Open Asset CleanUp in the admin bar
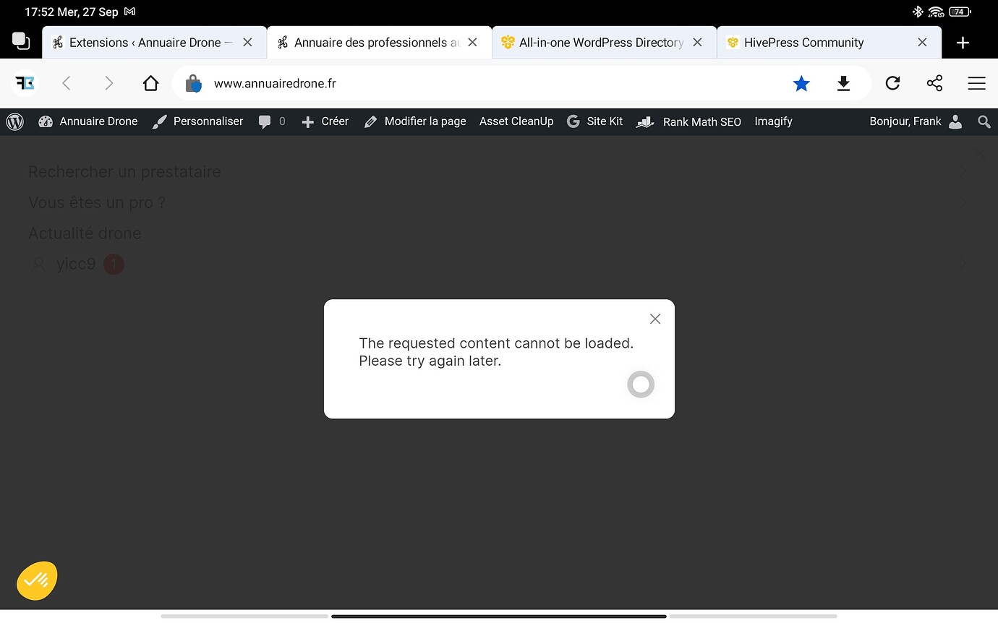998x623 pixels. [x=516, y=121]
